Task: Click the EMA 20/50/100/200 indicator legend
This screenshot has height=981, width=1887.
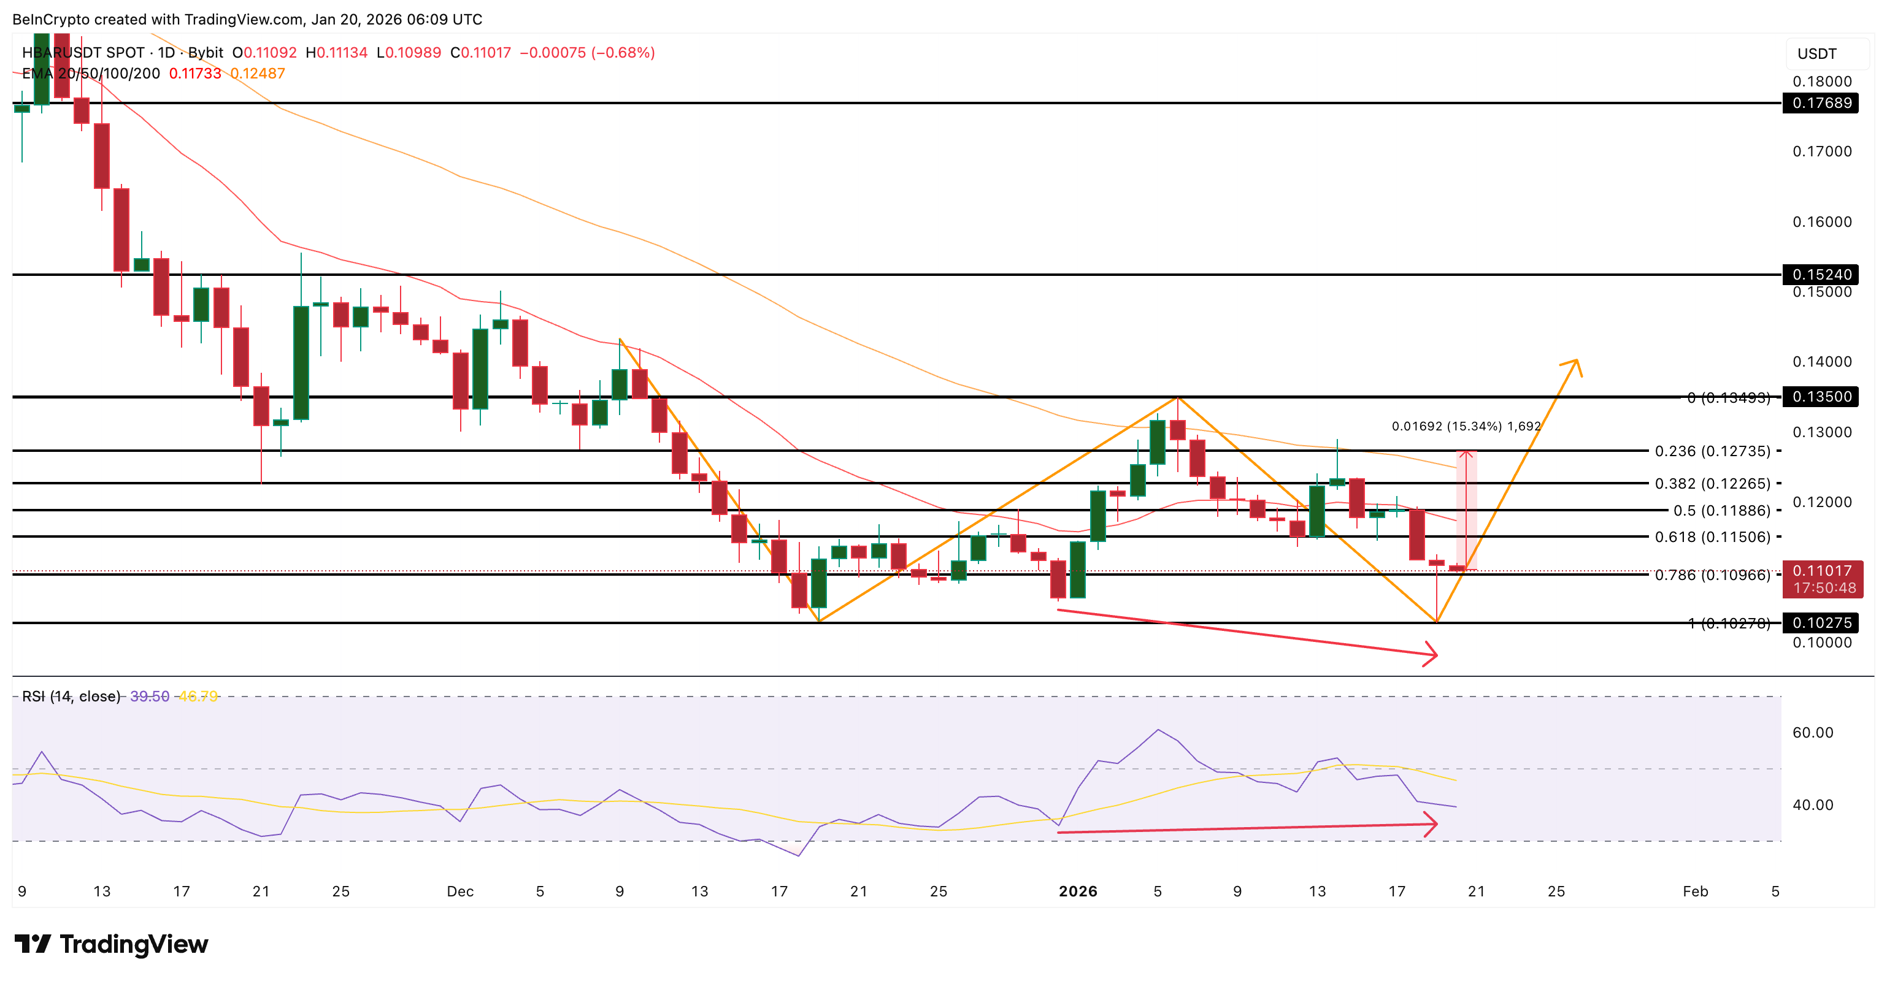Action: coord(91,73)
